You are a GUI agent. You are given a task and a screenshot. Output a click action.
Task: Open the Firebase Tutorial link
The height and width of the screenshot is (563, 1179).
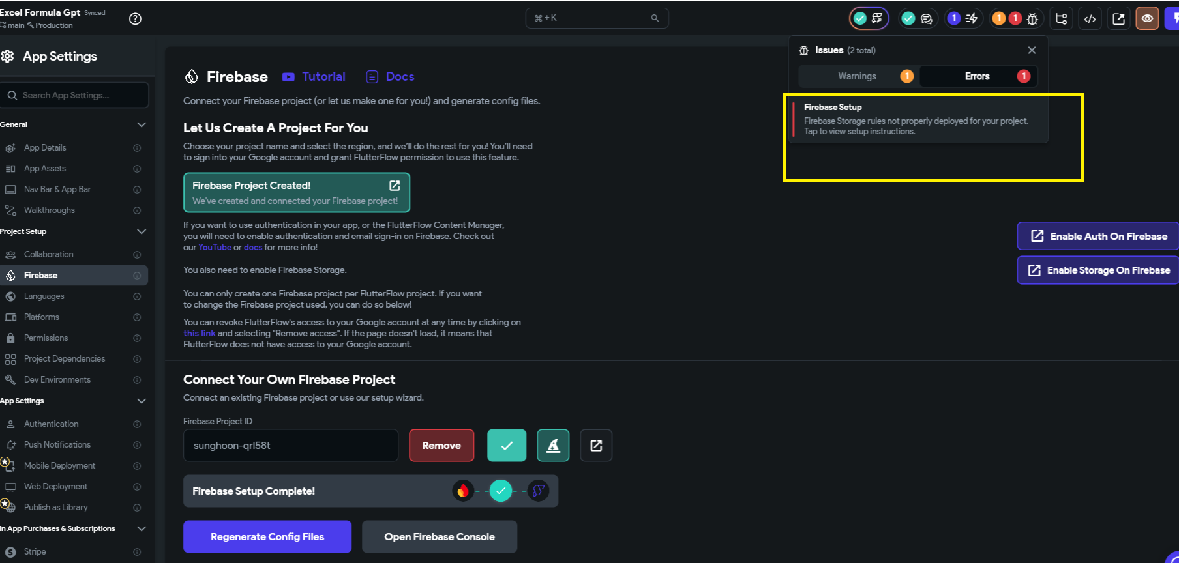314,77
